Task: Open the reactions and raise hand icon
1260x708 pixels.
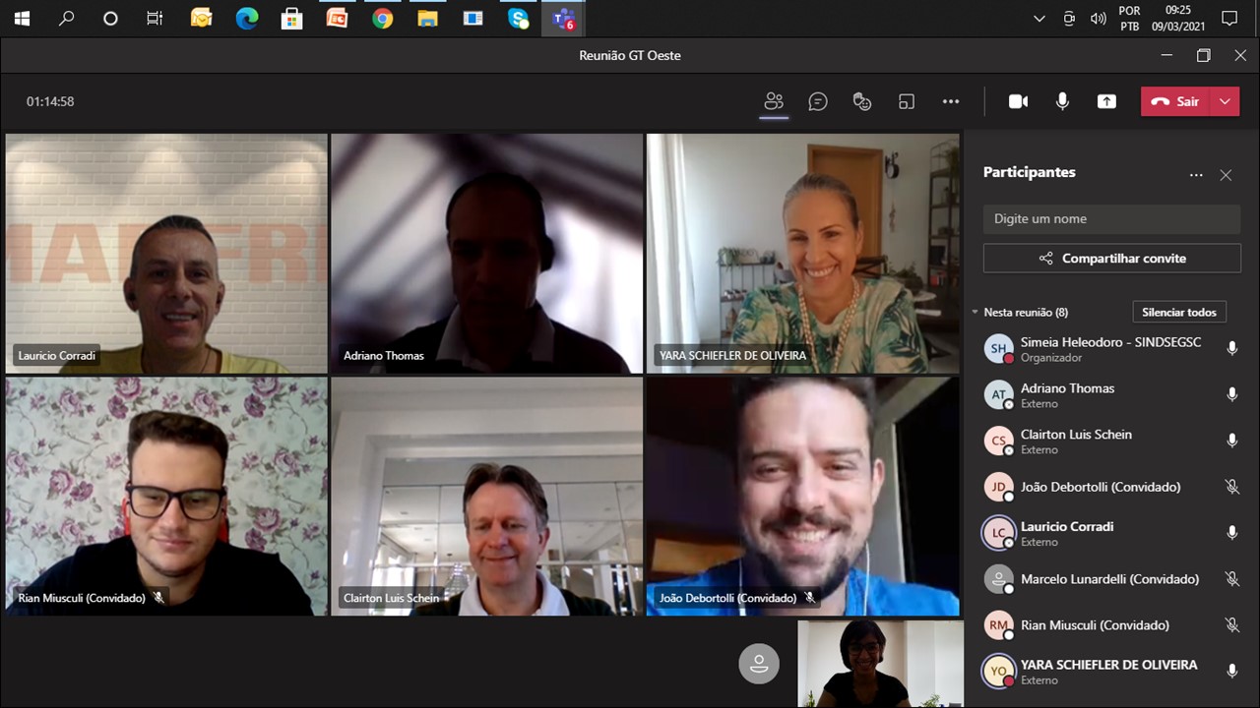Action: pos(862,101)
